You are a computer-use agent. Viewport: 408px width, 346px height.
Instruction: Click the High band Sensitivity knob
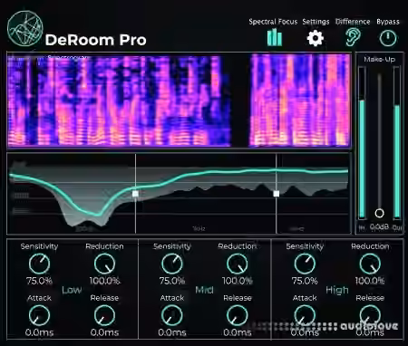tap(305, 264)
